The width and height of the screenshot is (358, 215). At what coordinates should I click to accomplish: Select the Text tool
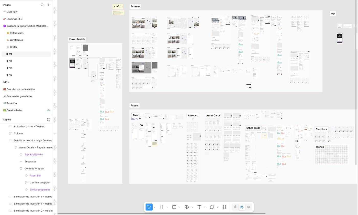click(199, 207)
